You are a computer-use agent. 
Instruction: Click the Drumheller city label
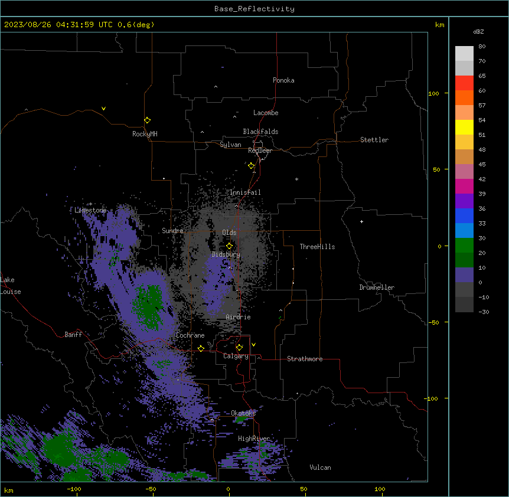377,287
